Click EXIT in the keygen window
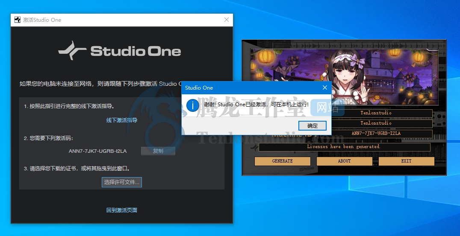Viewport: 460px width, 236px height. 406,161
